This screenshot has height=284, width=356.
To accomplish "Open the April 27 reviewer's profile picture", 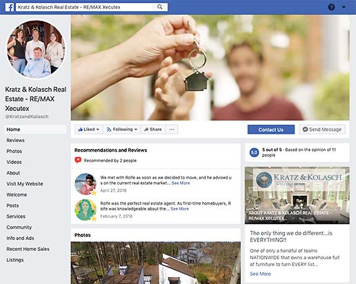I will (x=86, y=184).
